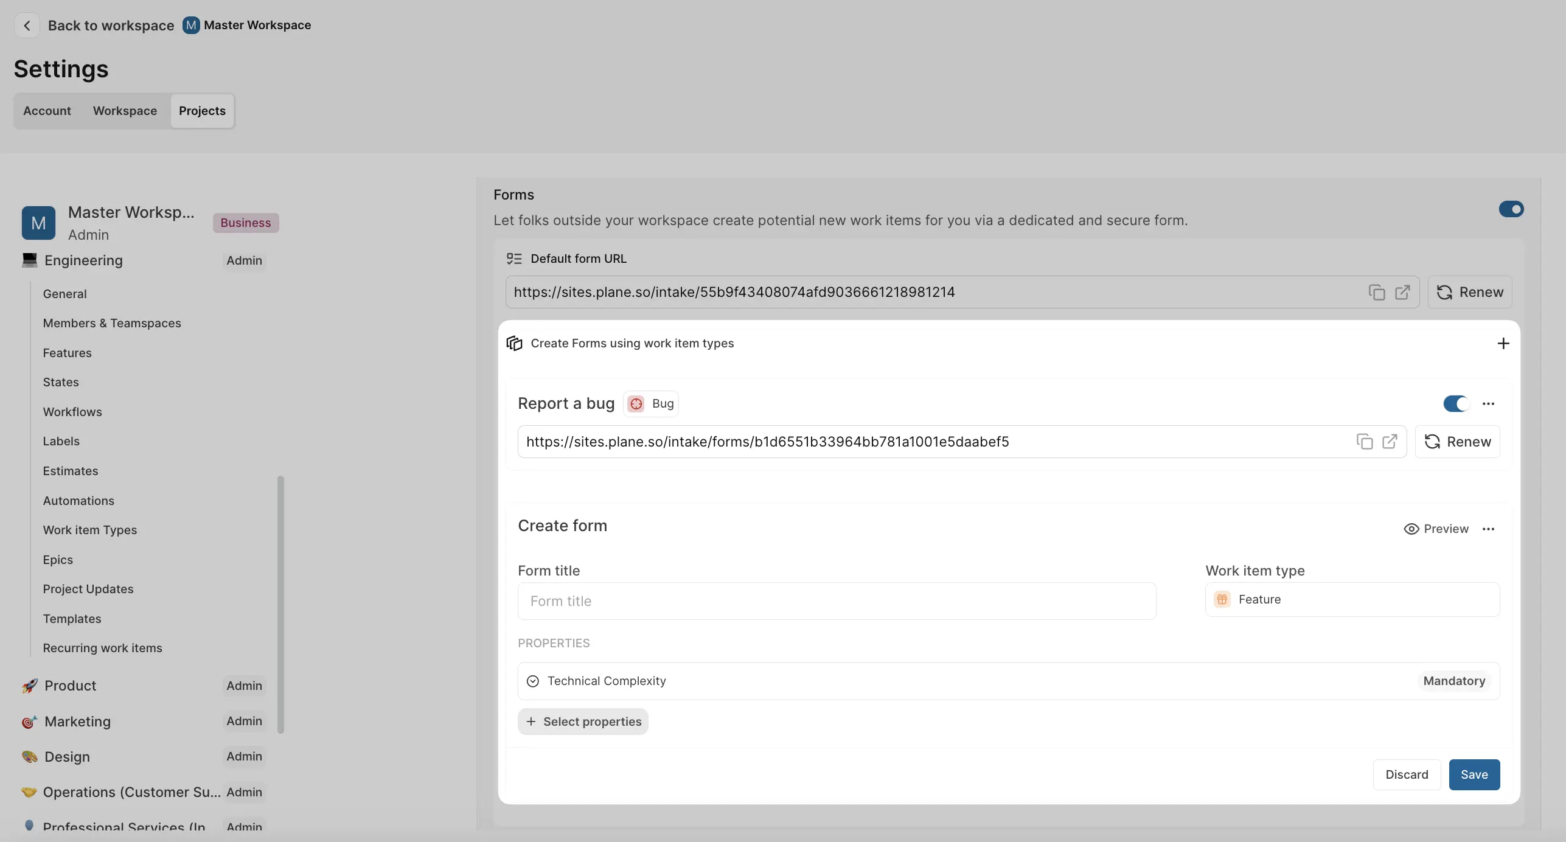Disable the Forms feature toggle

[1512, 209]
